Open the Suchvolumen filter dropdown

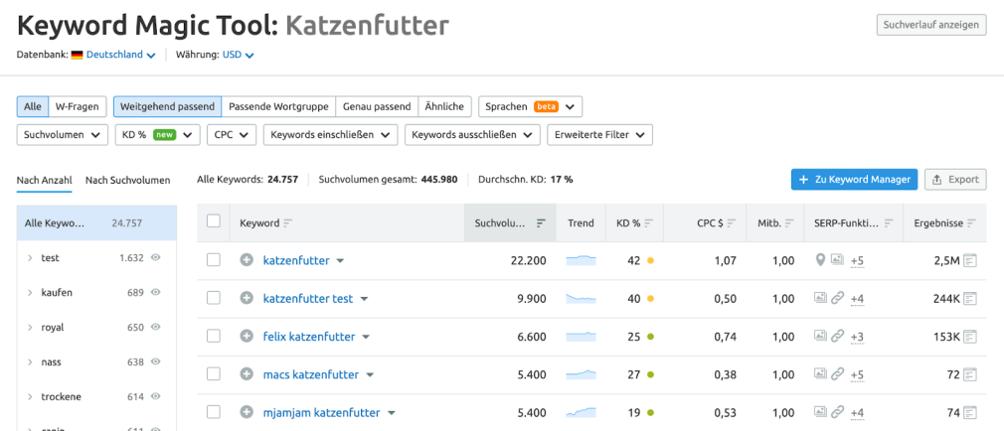click(62, 135)
